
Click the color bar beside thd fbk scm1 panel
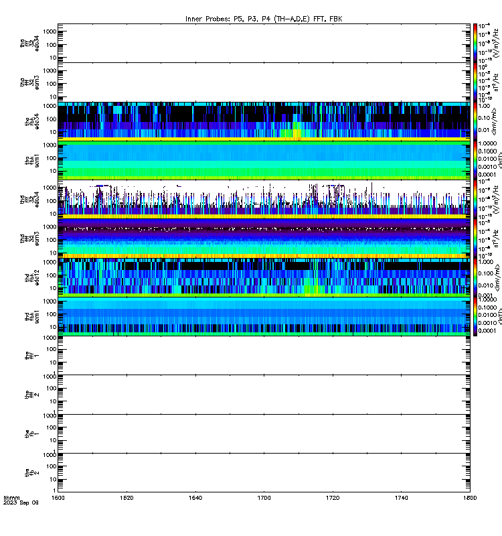[x=475, y=316]
